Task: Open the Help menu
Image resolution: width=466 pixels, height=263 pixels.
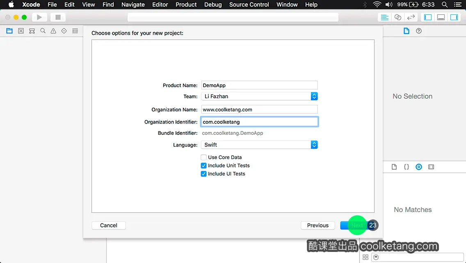Action: point(311,5)
